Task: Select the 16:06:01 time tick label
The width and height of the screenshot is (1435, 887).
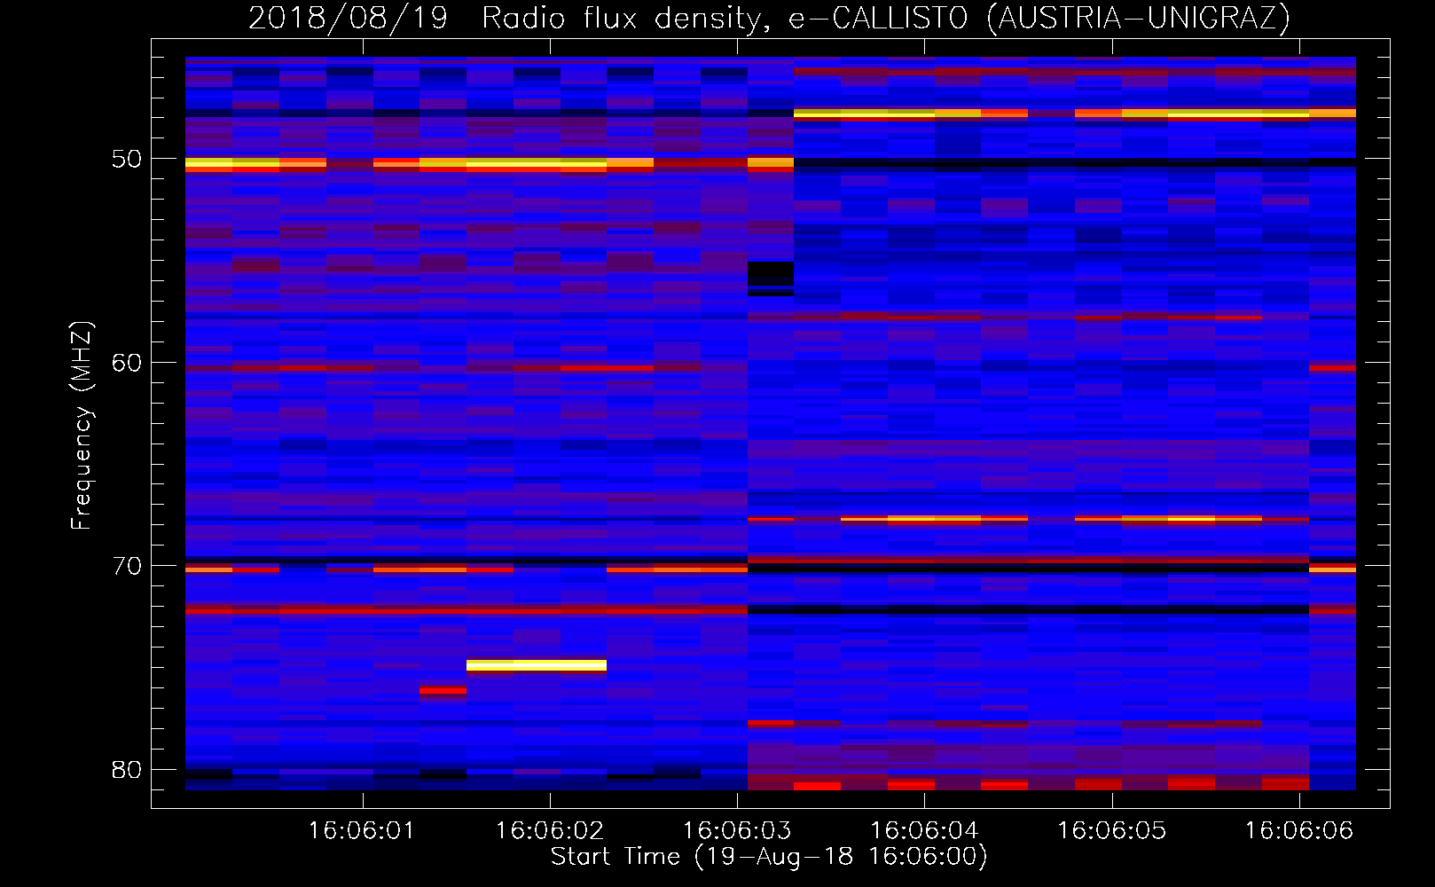Action: [x=362, y=830]
